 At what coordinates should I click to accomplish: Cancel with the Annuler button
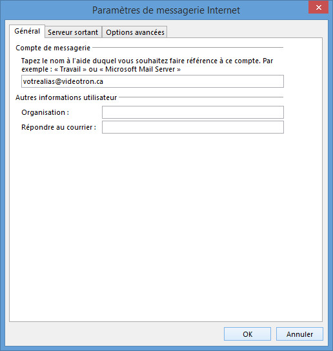click(x=299, y=334)
